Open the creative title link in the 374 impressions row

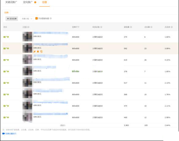[x=51, y=33]
